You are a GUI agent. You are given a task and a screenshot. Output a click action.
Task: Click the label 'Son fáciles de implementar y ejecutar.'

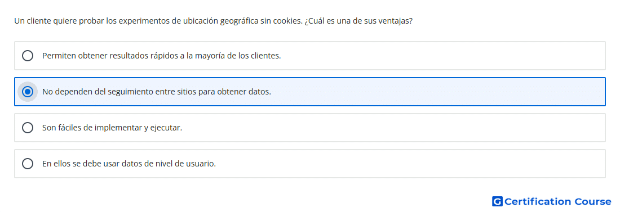click(112, 128)
